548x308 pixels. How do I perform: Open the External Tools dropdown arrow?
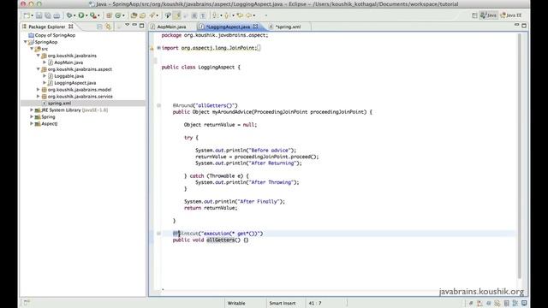tap(98, 15)
